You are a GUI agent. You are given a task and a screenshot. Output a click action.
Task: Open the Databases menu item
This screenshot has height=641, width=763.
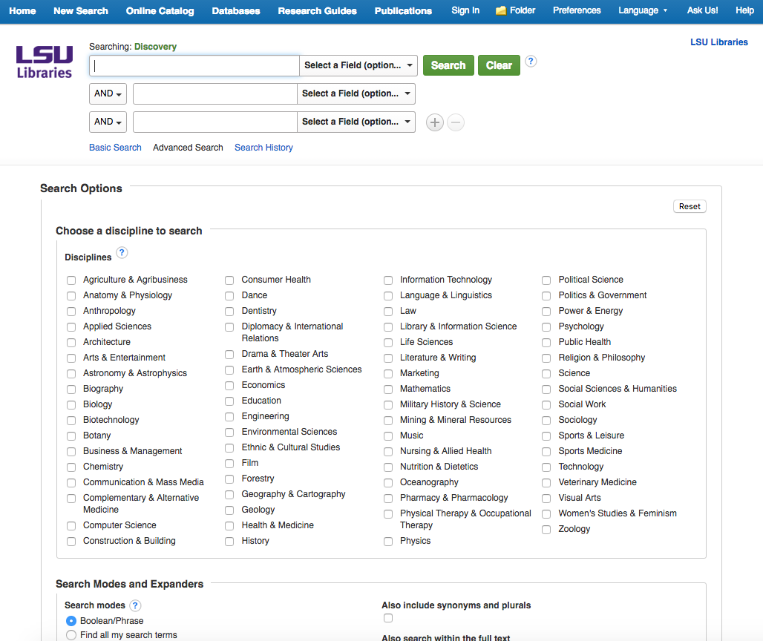pos(235,10)
